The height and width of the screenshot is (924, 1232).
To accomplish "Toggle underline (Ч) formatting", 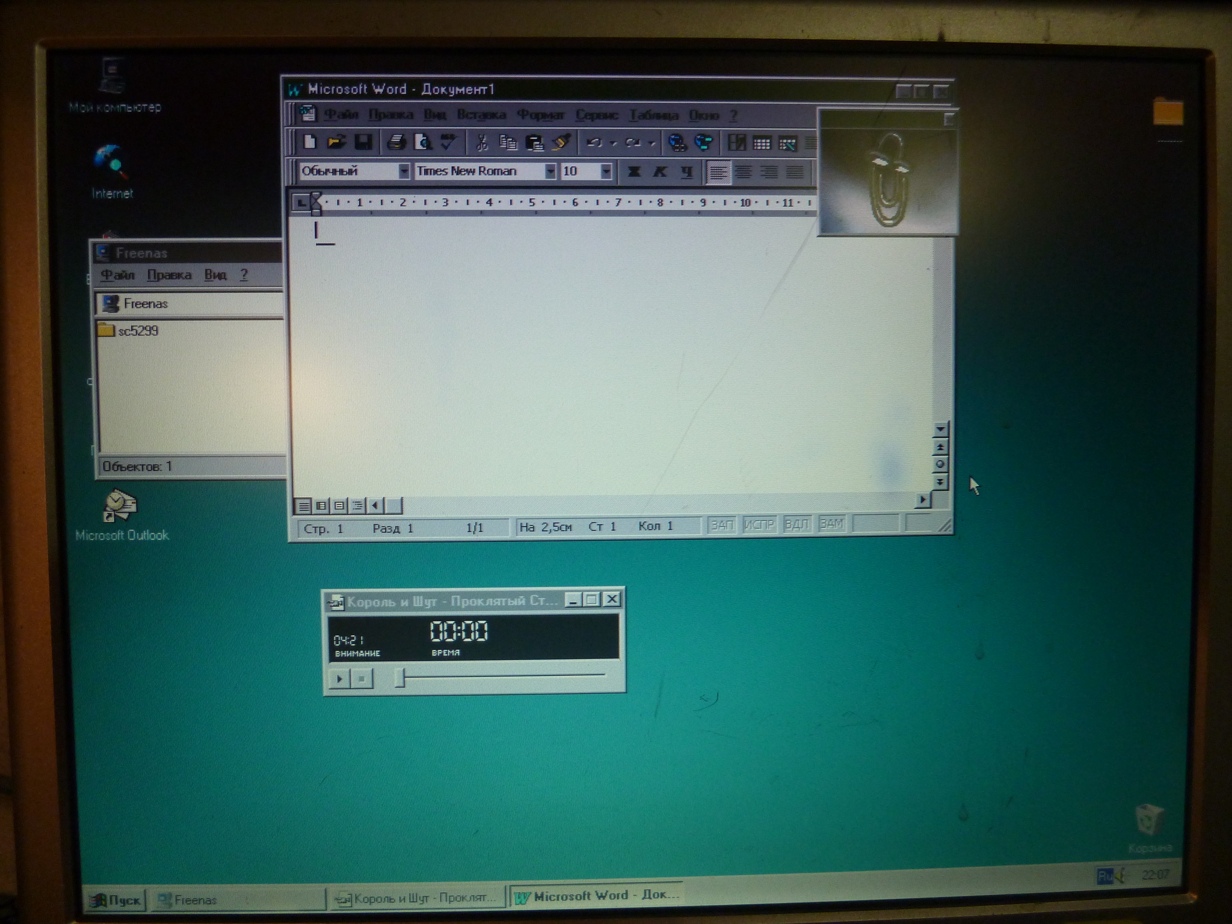I will pos(686,172).
